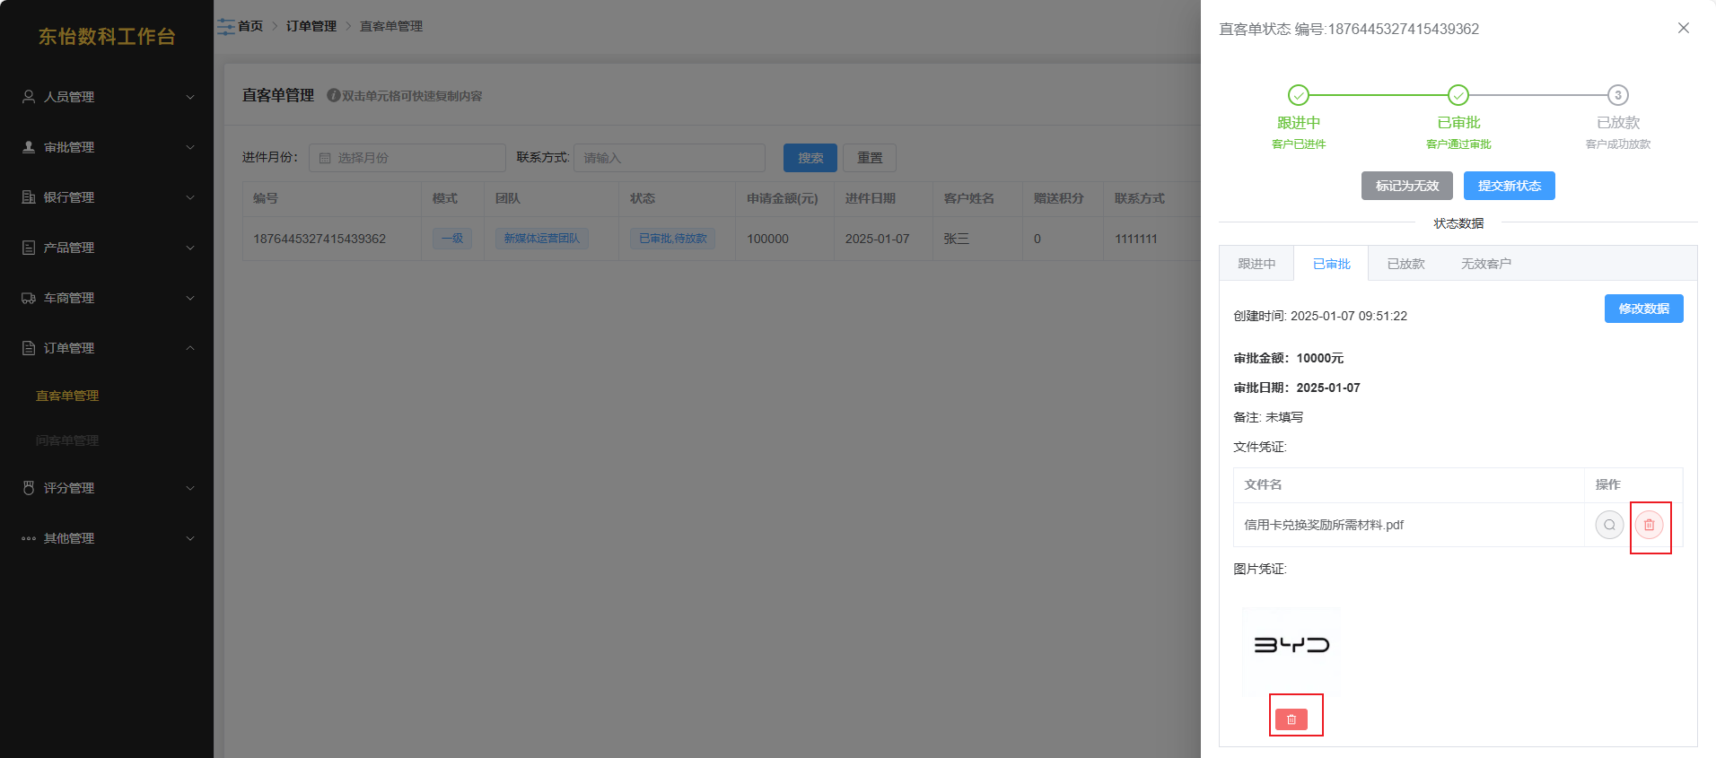Click the 已审批 step checkmark circle
1716x758 pixels.
1458,95
